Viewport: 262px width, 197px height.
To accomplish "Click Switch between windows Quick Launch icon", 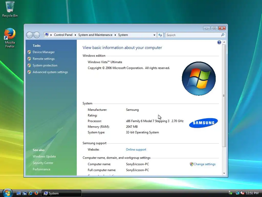I will click(x=24, y=193).
